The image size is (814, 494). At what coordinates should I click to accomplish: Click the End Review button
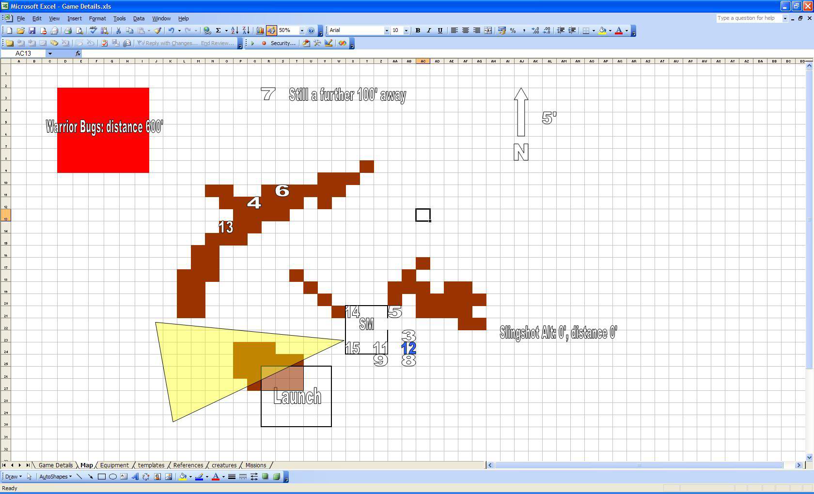click(x=218, y=43)
